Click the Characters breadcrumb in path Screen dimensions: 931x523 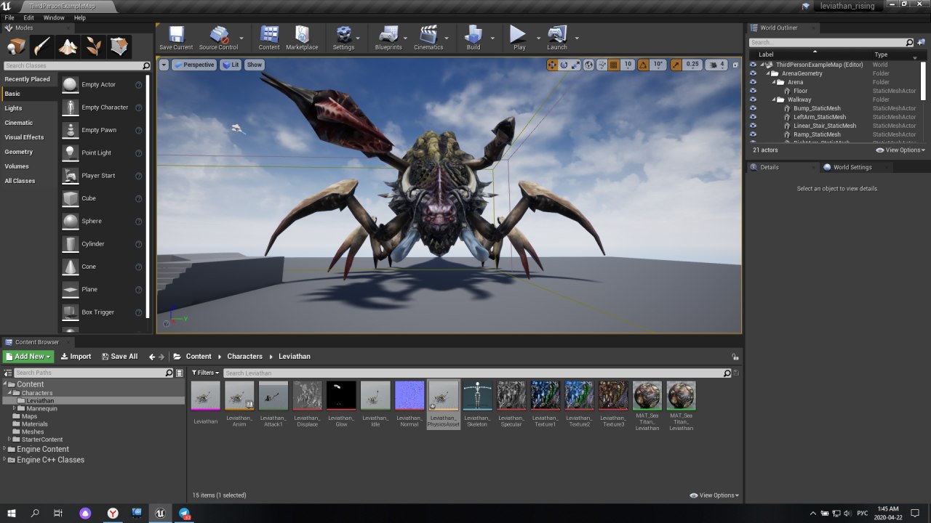coord(244,357)
